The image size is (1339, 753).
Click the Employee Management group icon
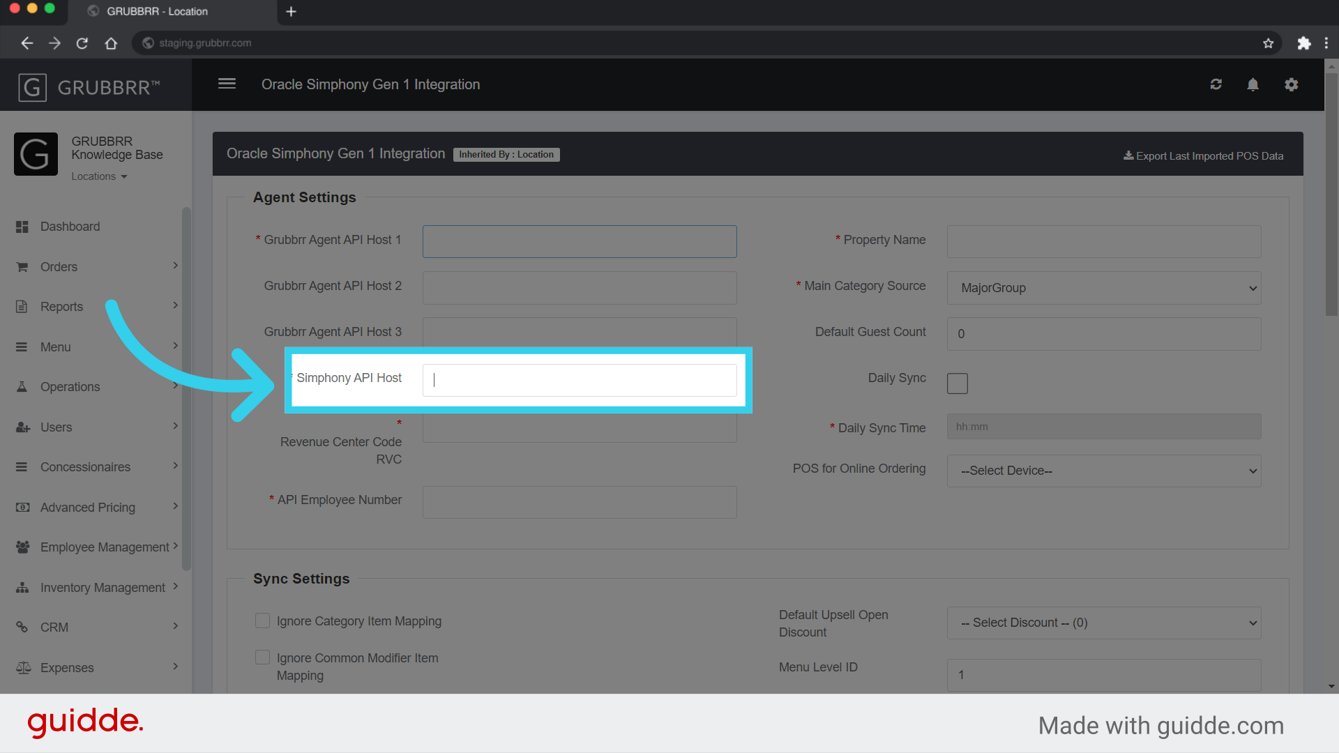22,547
